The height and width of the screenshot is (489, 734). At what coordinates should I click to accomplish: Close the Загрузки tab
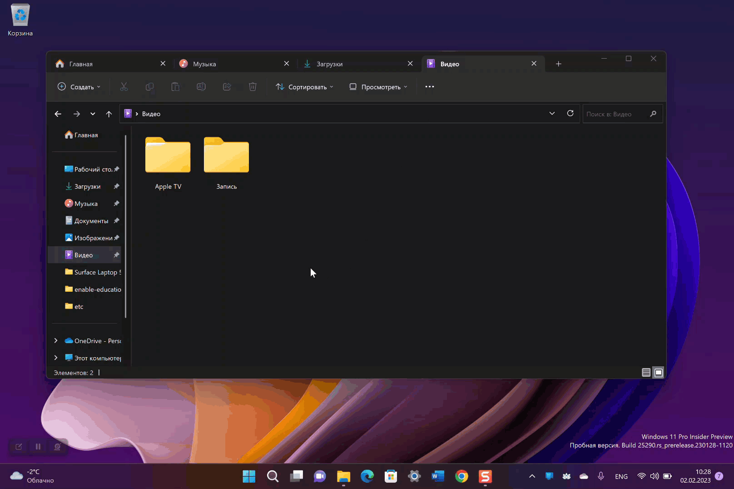pyautogui.click(x=410, y=64)
